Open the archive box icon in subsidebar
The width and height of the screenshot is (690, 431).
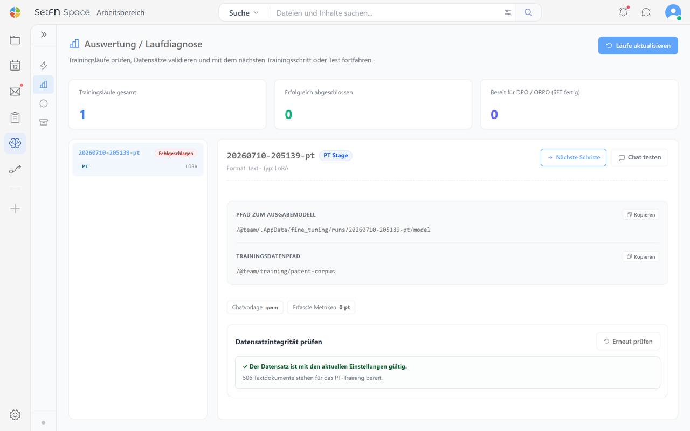click(x=44, y=122)
